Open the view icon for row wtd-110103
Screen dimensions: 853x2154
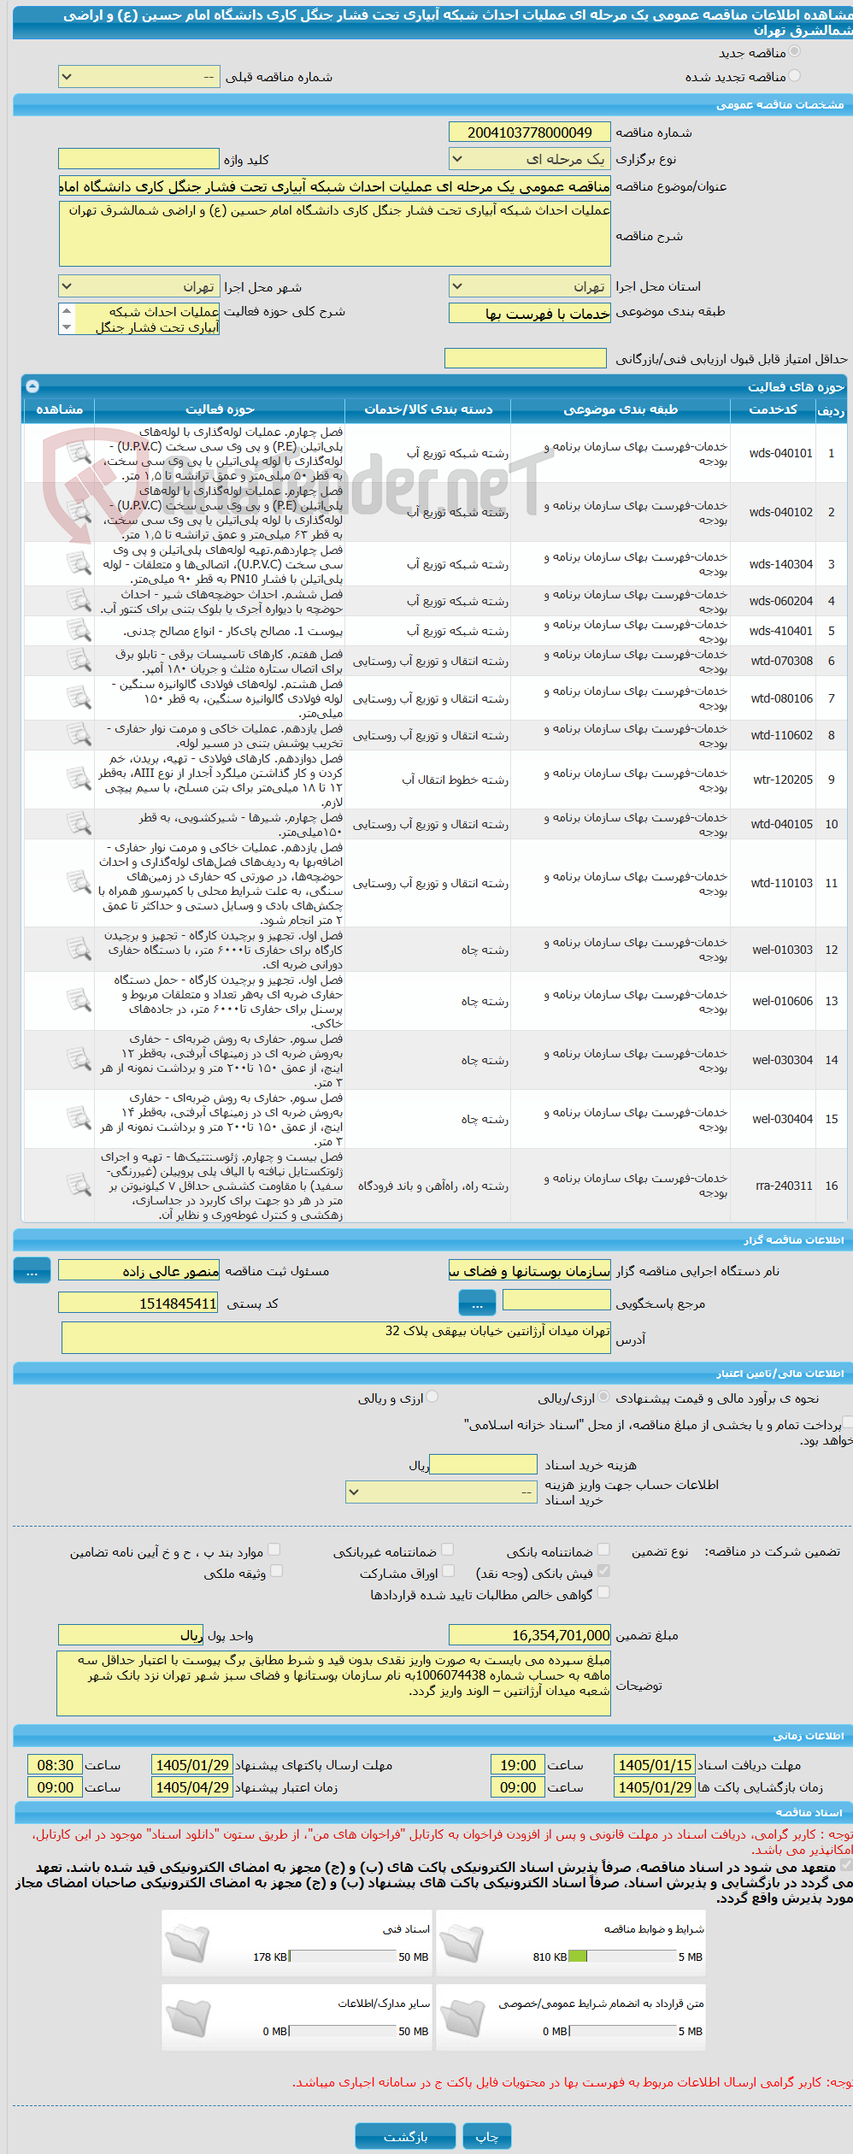(x=79, y=883)
